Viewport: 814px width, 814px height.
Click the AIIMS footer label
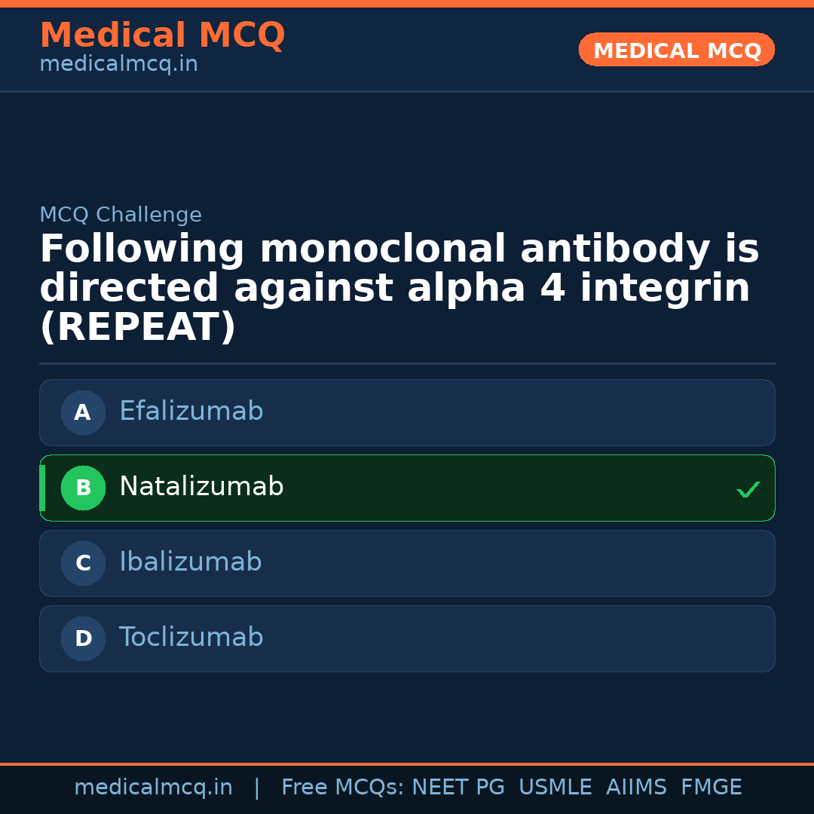(x=636, y=788)
